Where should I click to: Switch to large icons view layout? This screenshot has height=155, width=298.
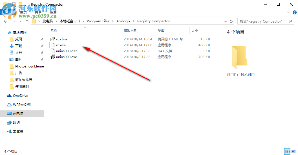point(293,151)
